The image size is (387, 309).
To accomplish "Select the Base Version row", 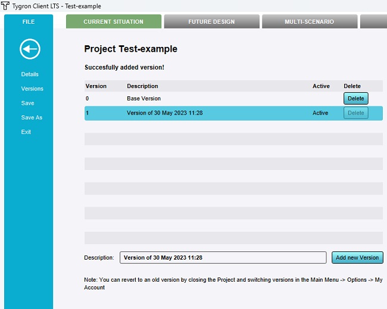I will tap(208, 99).
